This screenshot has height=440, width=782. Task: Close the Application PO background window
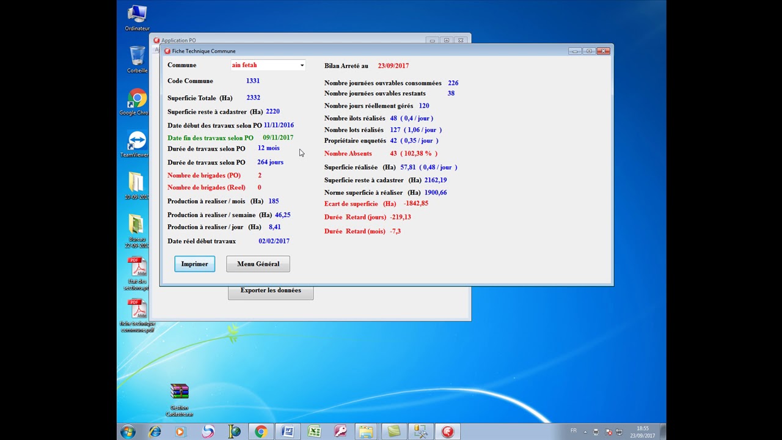(x=461, y=40)
